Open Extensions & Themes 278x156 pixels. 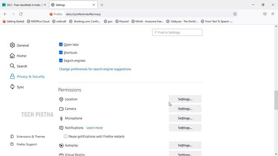pos(28,136)
